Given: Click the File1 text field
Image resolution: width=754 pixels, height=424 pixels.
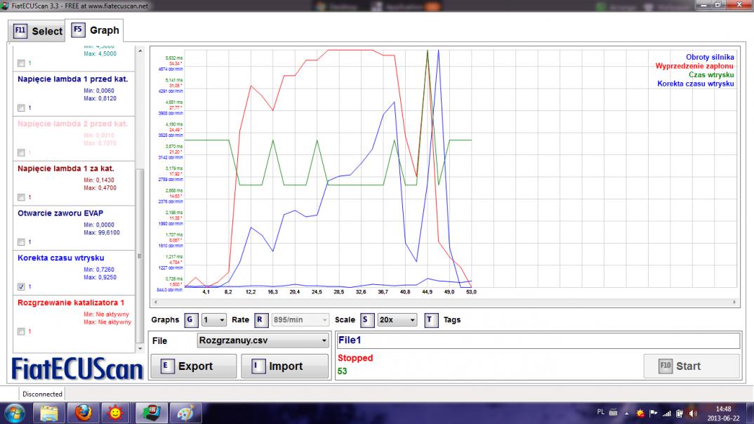Looking at the screenshot, I should coord(538,340).
